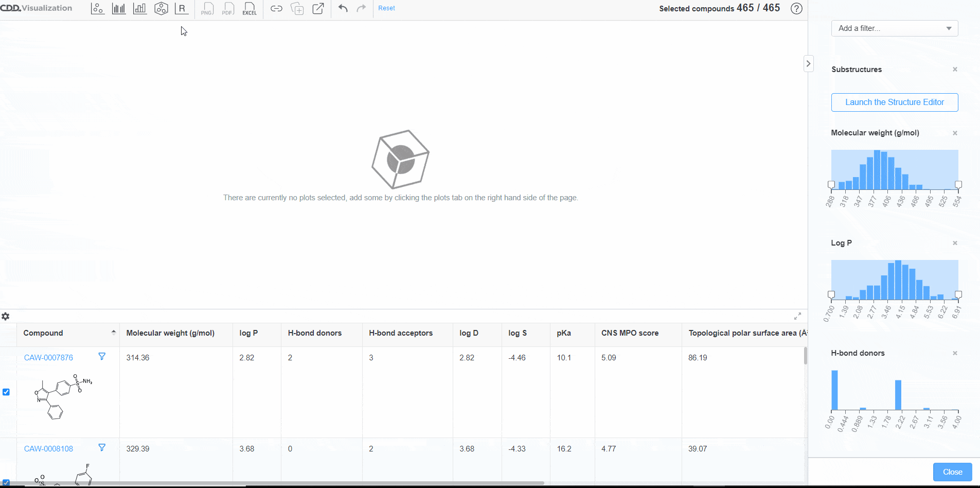Open the radar plot tool
Image resolution: width=980 pixels, height=488 pixels.
tap(161, 9)
